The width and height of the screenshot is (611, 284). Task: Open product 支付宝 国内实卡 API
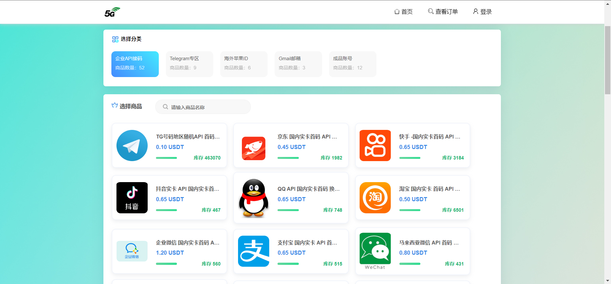(x=307, y=243)
